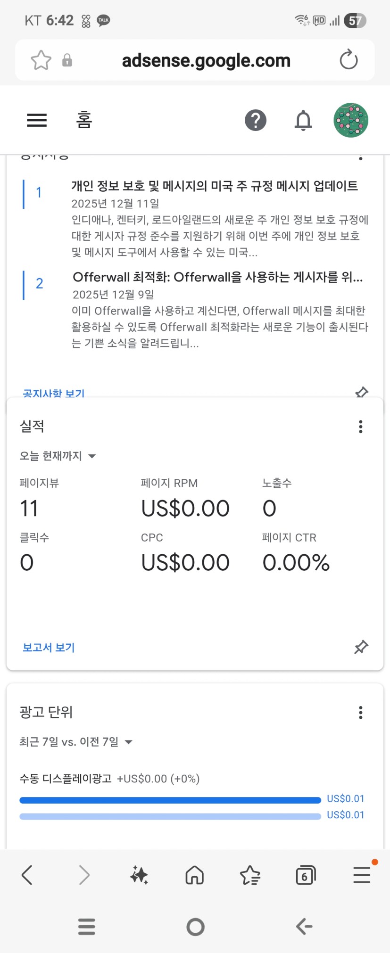Open the browser tab switcher showing 6
This screenshot has width=390, height=953.
(x=305, y=875)
